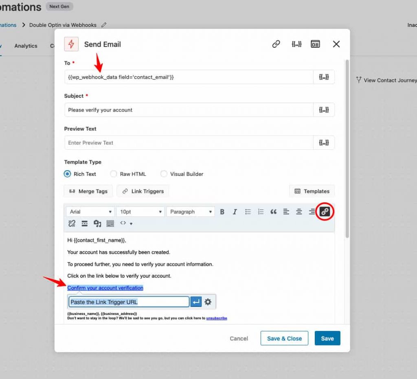The image size is (417, 379).
Task: Open link options gear icon
Action: click(x=208, y=302)
